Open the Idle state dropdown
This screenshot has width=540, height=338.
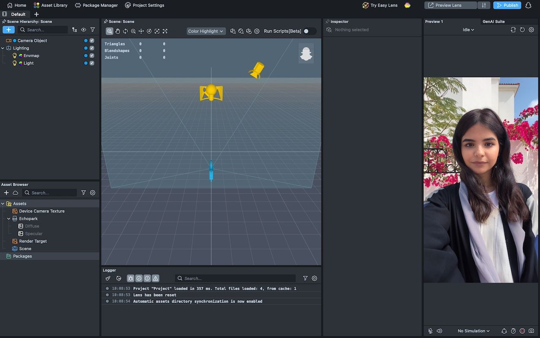(x=468, y=30)
